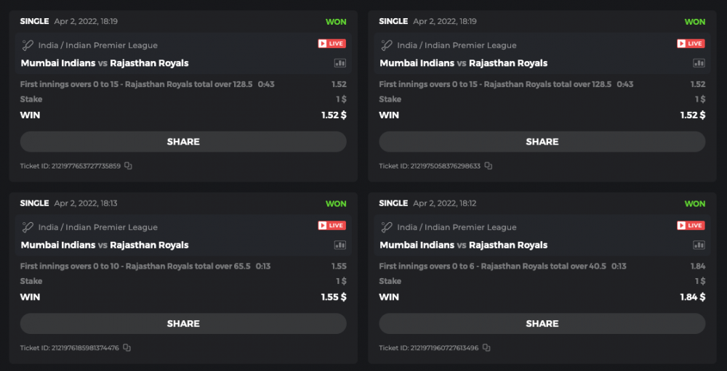Open match statistics icon on 1.55 odds bet
Viewport: 727px width, 371px height.
340,245
